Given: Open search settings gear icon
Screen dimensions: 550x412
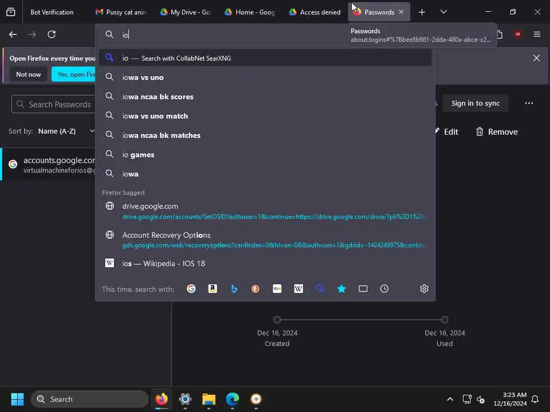Looking at the screenshot, I should 424,289.
